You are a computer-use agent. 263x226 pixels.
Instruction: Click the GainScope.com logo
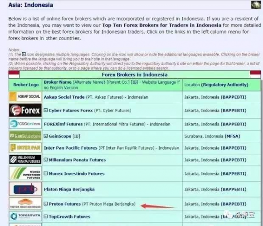(25, 136)
